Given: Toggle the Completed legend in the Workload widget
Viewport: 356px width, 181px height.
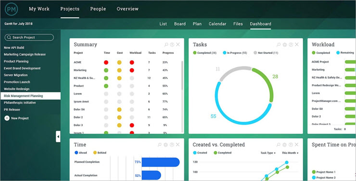Looking at the screenshot, I should tap(321, 52).
